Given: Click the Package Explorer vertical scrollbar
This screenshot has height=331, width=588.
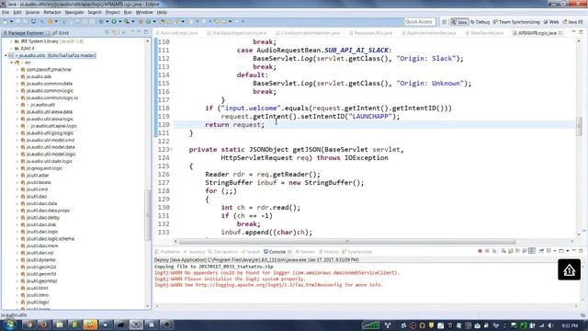Looking at the screenshot, I should coord(147,214).
